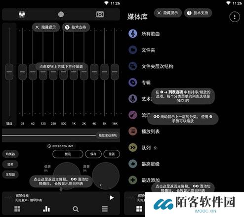This screenshot has height=217, width=244.
Task: Click the thumbs-up icon next to 最高星级
Action: coord(133,164)
